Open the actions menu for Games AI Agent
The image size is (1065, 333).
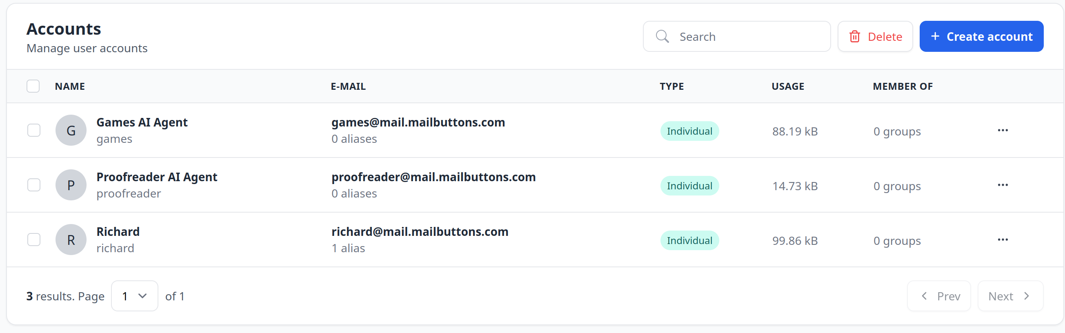pos(1003,130)
